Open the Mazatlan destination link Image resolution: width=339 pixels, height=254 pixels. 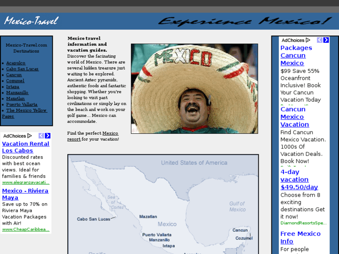click(x=15, y=99)
